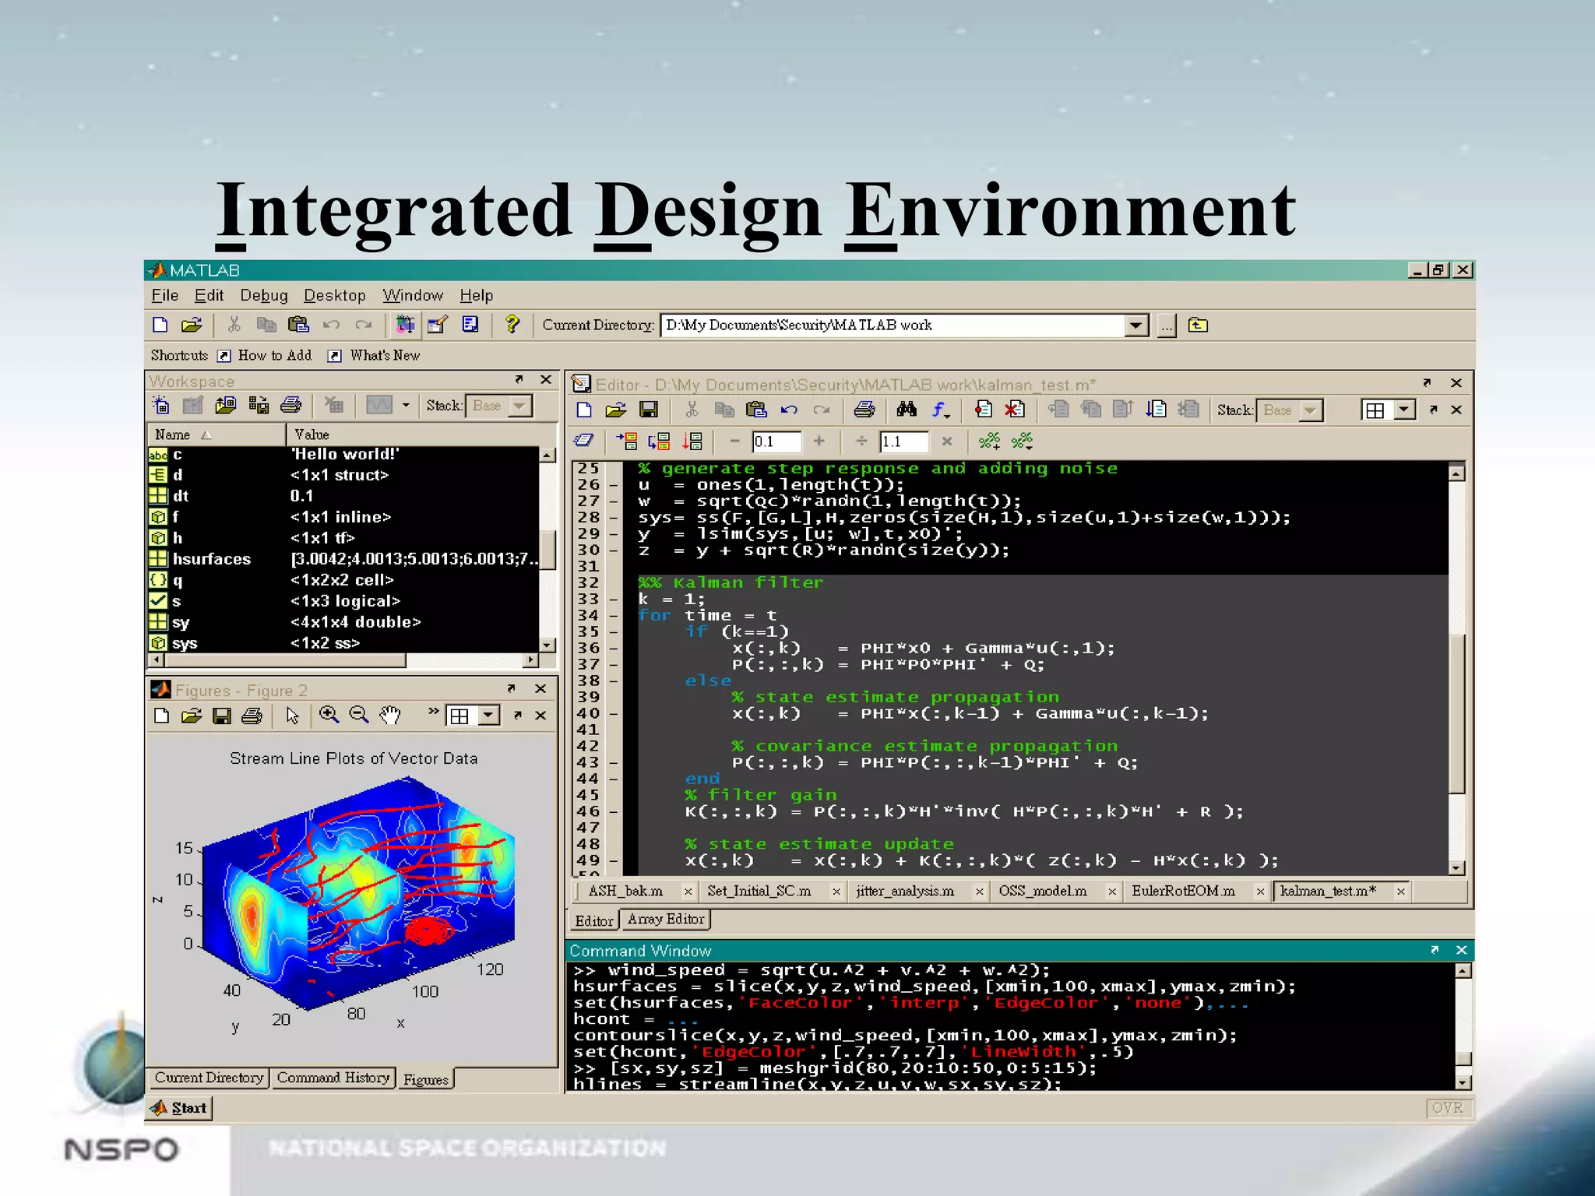Click the Start button
1595x1196 pixels.
(180, 1108)
